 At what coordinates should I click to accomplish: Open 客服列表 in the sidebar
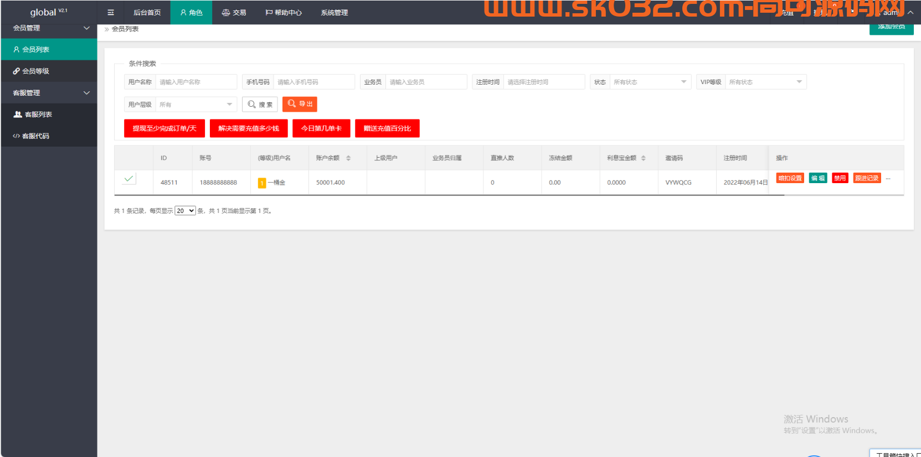click(49, 115)
